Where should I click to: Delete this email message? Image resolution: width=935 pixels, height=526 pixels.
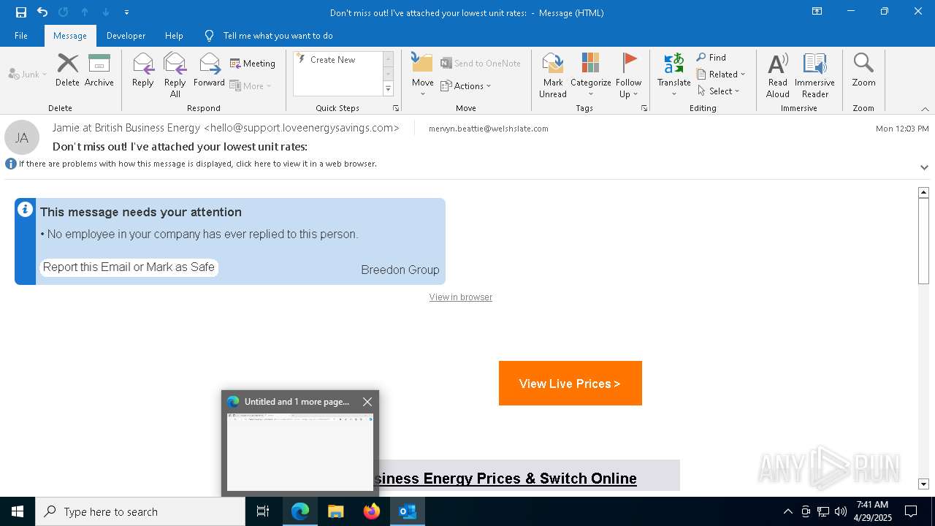pos(67,70)
